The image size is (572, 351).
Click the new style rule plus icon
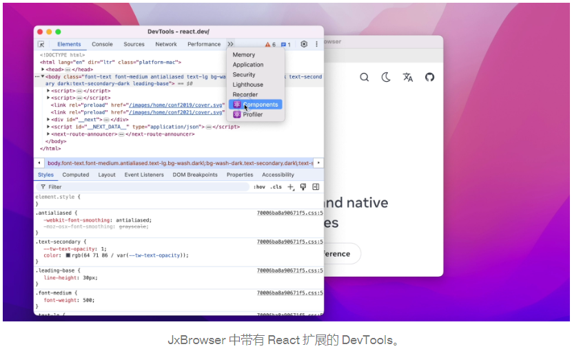click(290, 187)
